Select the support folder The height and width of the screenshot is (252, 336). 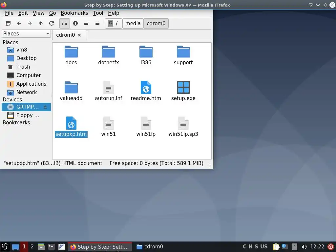click(183, 55)
